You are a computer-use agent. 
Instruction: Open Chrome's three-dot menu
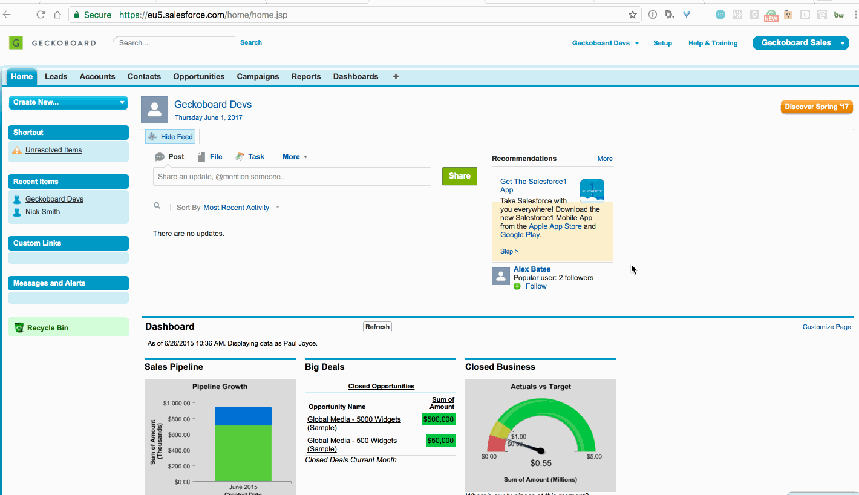[x=855, y=15]
